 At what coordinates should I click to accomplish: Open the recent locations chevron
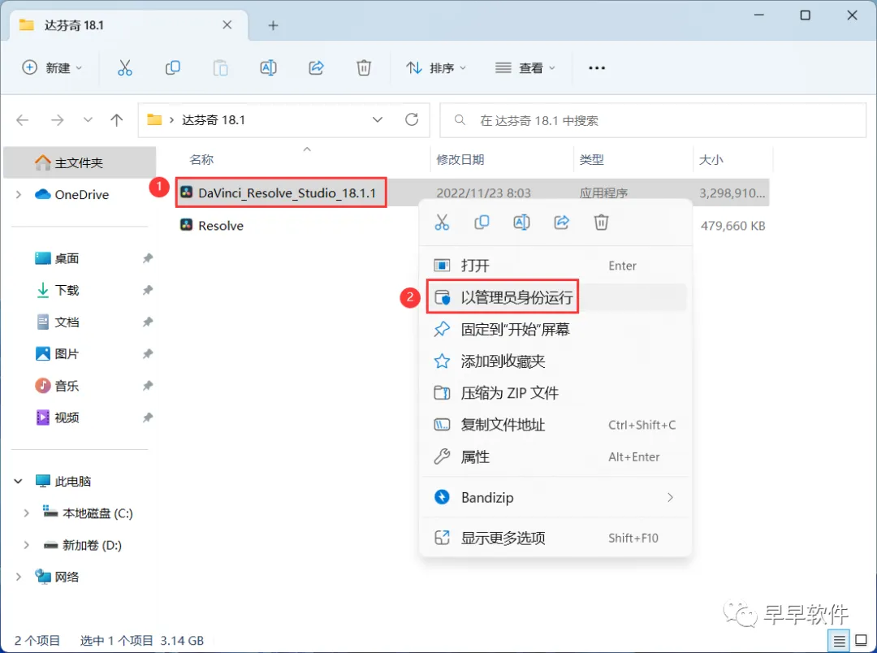[x=88, y=119]
